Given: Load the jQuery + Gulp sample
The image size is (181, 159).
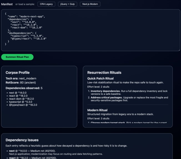Looking at the screenshot, I should coord(67,4).
